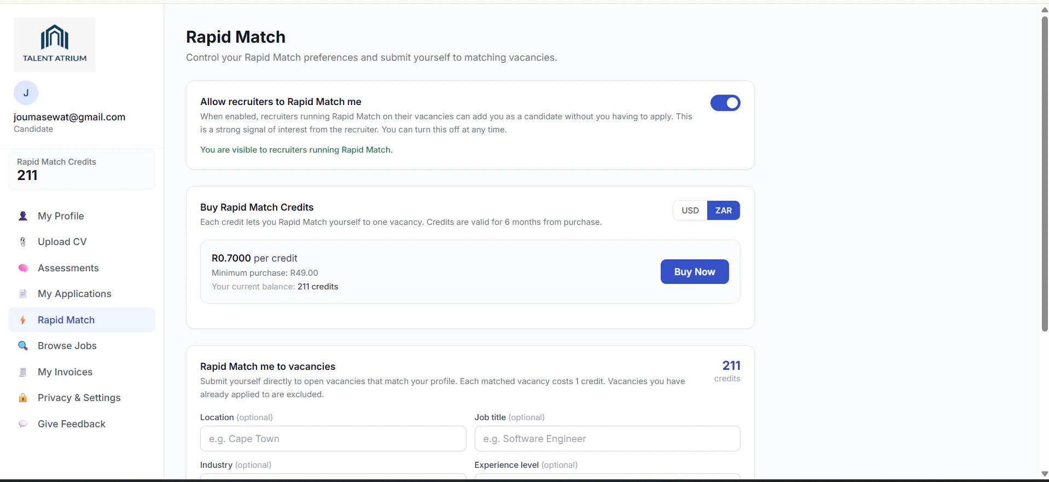Click the 'Candidate' role label
The image size is (1049, 482).
click(33, 129)
